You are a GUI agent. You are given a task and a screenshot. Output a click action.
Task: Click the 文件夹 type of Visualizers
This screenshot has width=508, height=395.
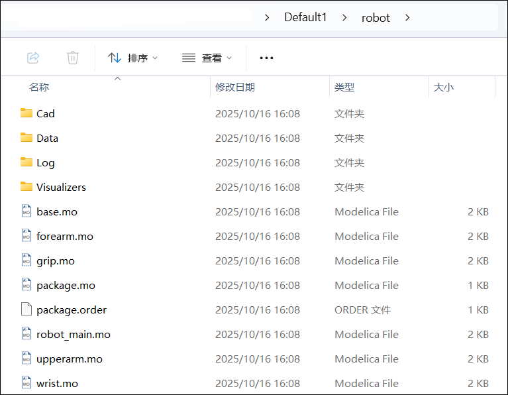349,187
